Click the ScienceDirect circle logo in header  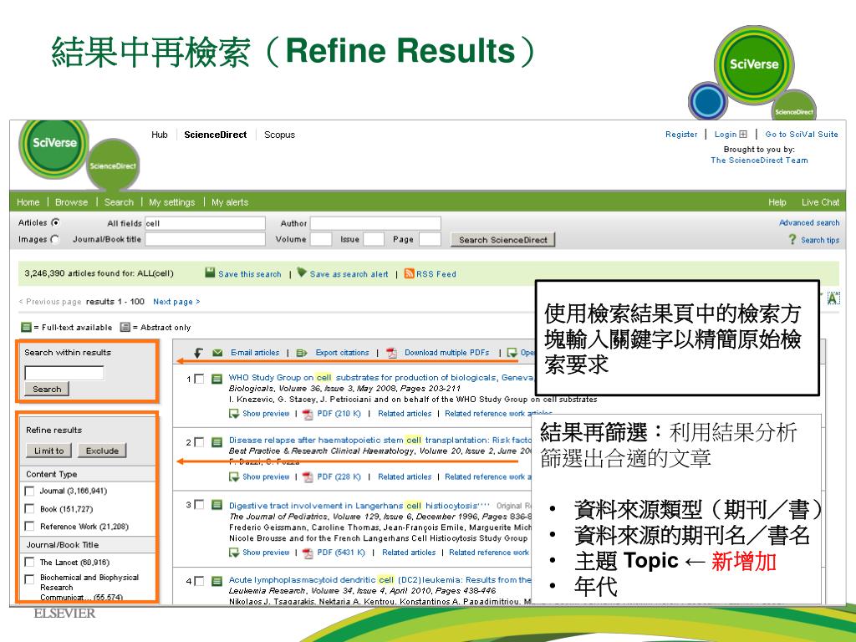pyautogui.click(x=113, y=166)
